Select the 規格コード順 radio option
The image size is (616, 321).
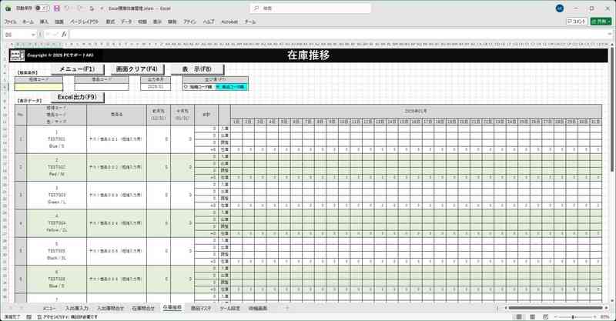coord(185,87)
